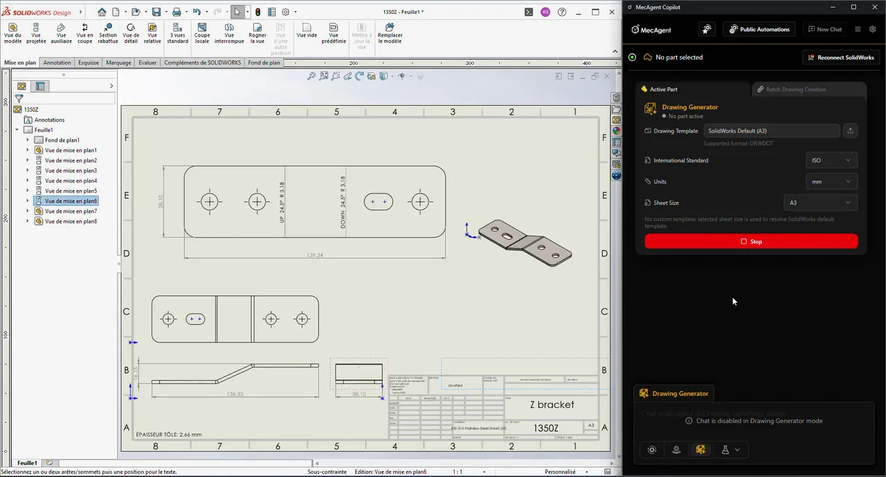Switch to the Esquisse tab
Screen dimensions: 886x477
click(x=89, y=62)
